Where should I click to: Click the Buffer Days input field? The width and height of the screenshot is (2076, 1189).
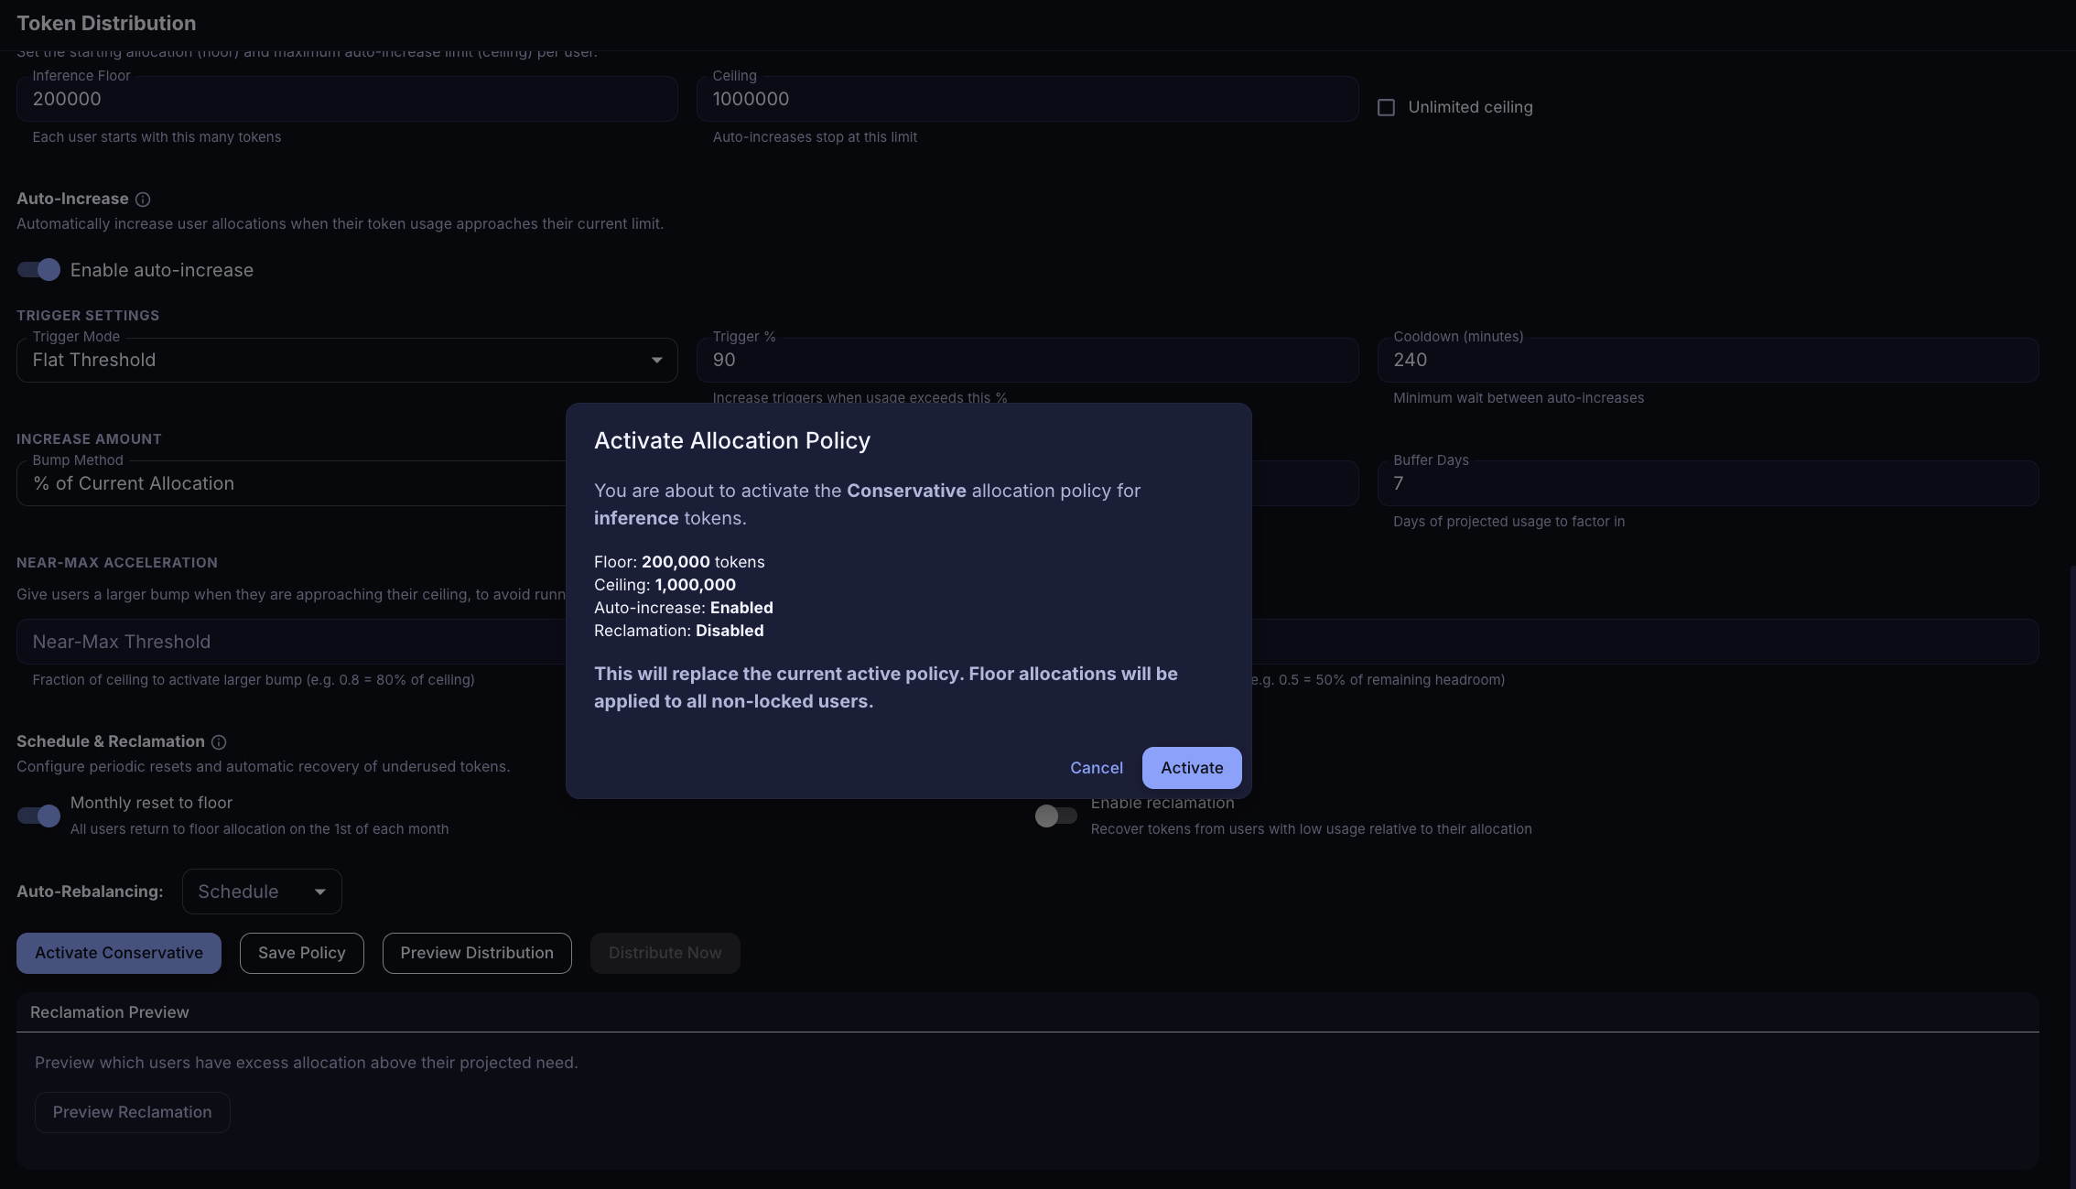pos(1708,483)
